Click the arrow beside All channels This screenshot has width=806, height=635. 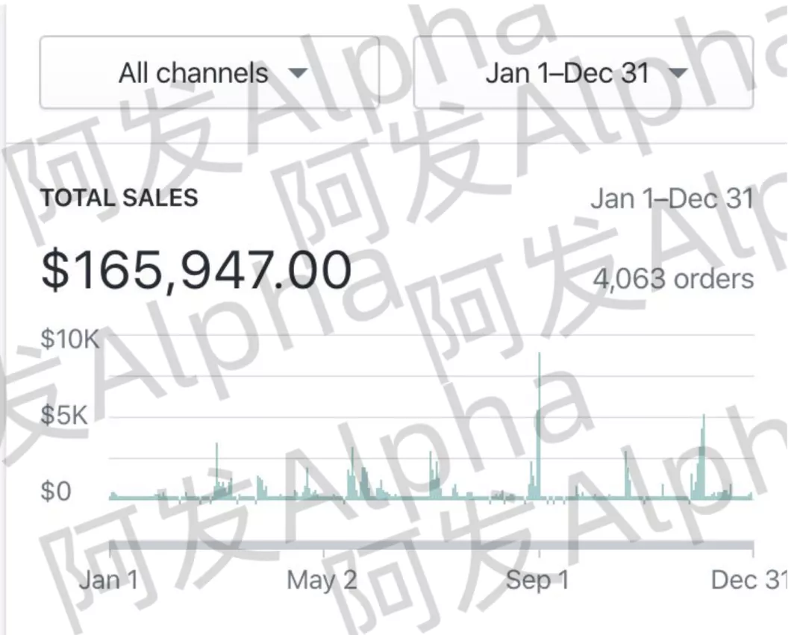tap(298, 73)
